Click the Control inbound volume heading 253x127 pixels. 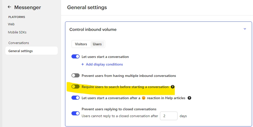93,29
